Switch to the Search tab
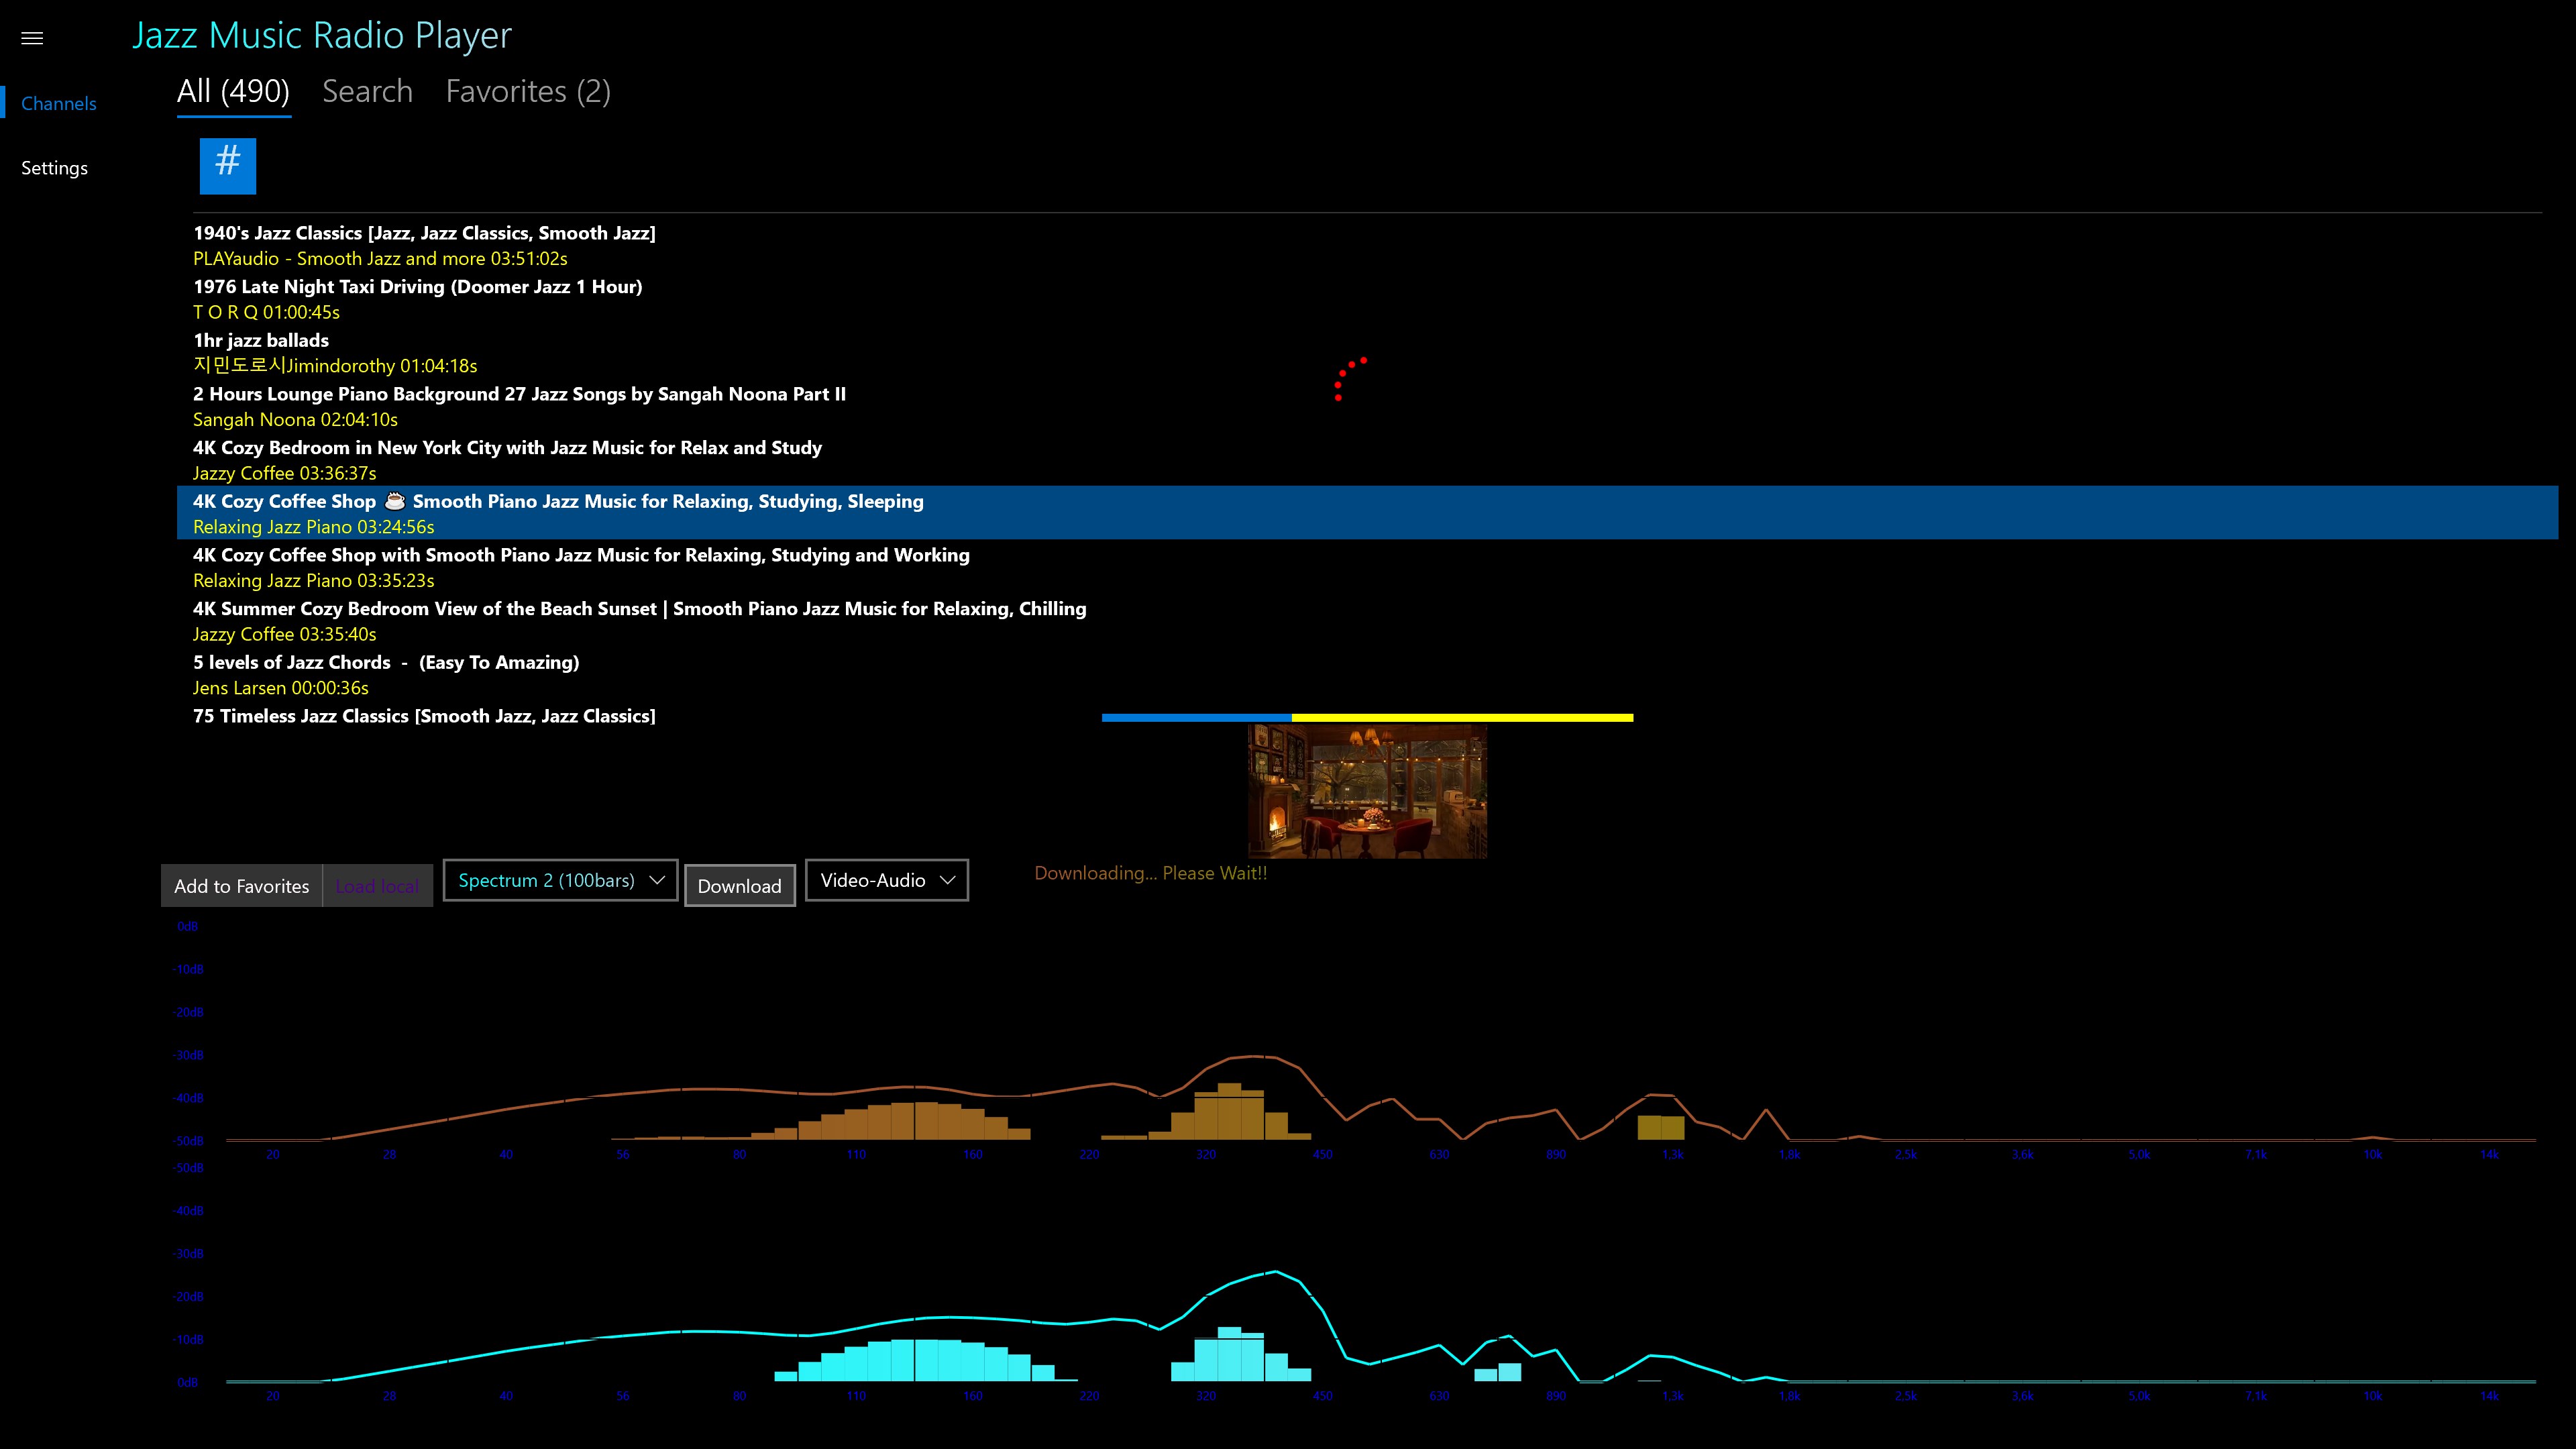 pyautogui.click(x=367, y=92)
